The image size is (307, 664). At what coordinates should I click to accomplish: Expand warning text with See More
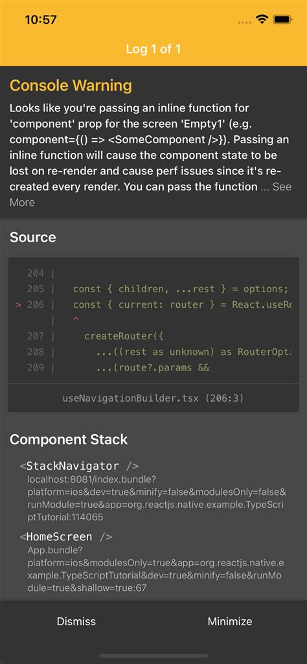pos(150,194)
